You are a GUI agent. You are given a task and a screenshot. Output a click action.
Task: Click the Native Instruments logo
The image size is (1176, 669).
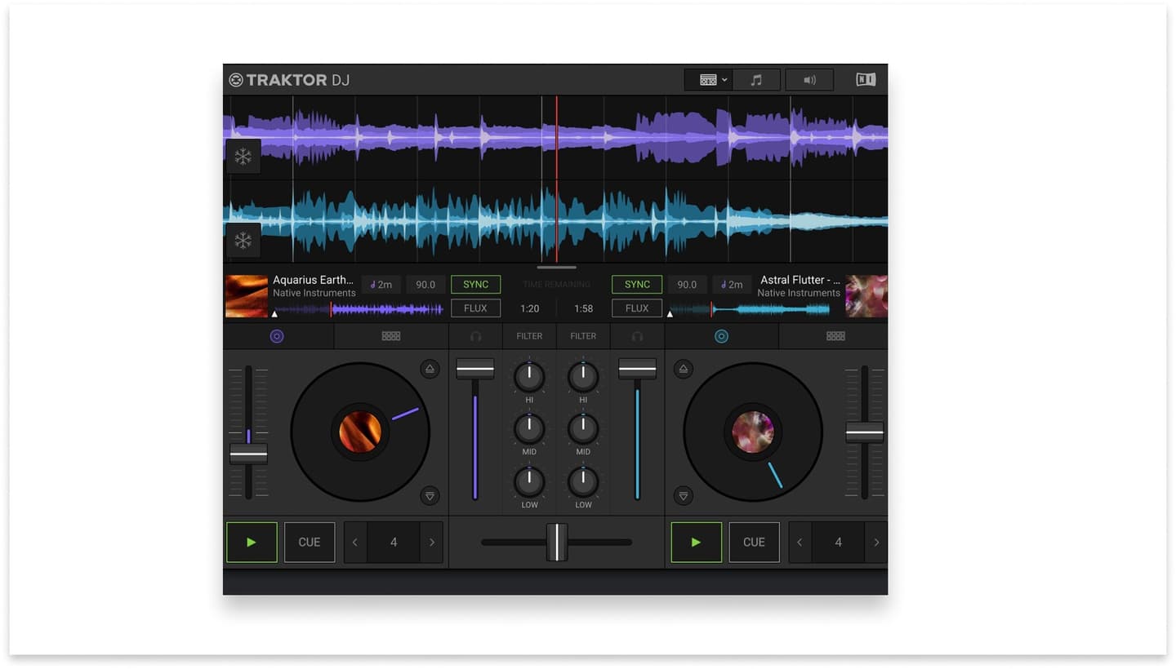pos(865,79)
